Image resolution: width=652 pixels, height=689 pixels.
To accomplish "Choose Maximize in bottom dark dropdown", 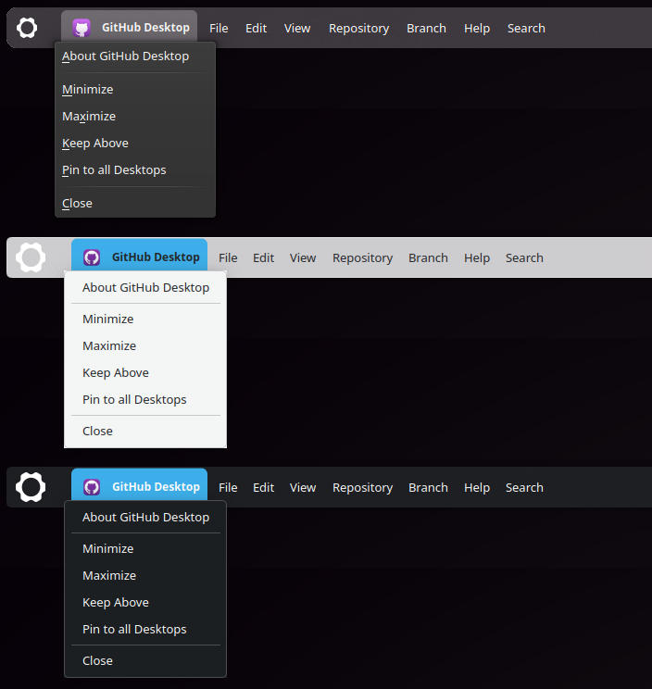I will coord(145,576).
